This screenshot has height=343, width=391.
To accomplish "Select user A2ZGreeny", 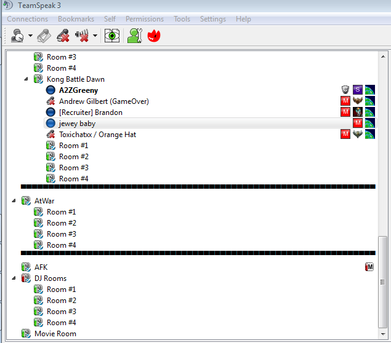I will 78,90.
